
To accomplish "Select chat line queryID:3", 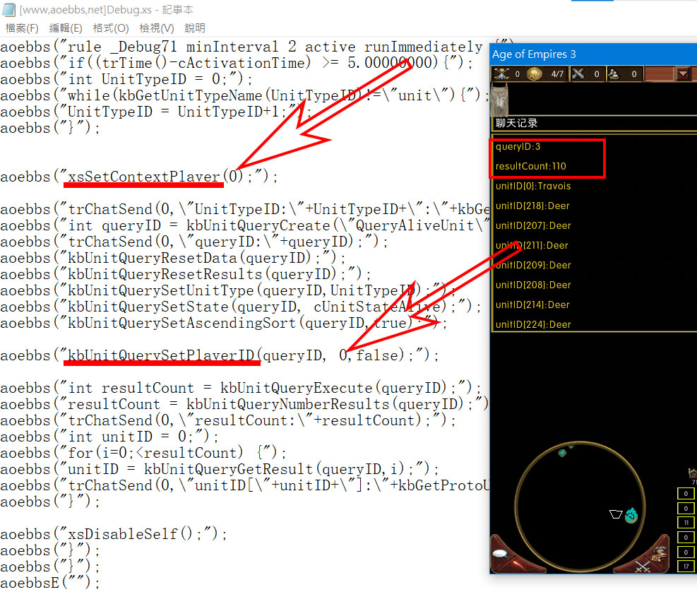I will click(518, 147).
